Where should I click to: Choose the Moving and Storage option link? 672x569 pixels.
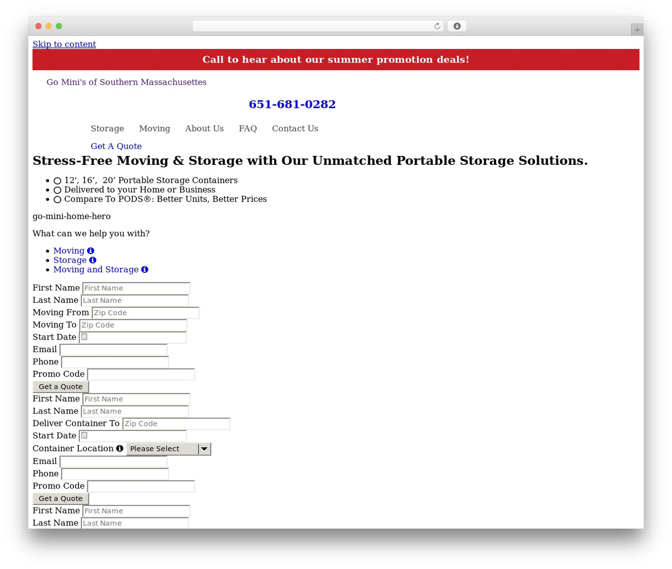coord(96,270)
